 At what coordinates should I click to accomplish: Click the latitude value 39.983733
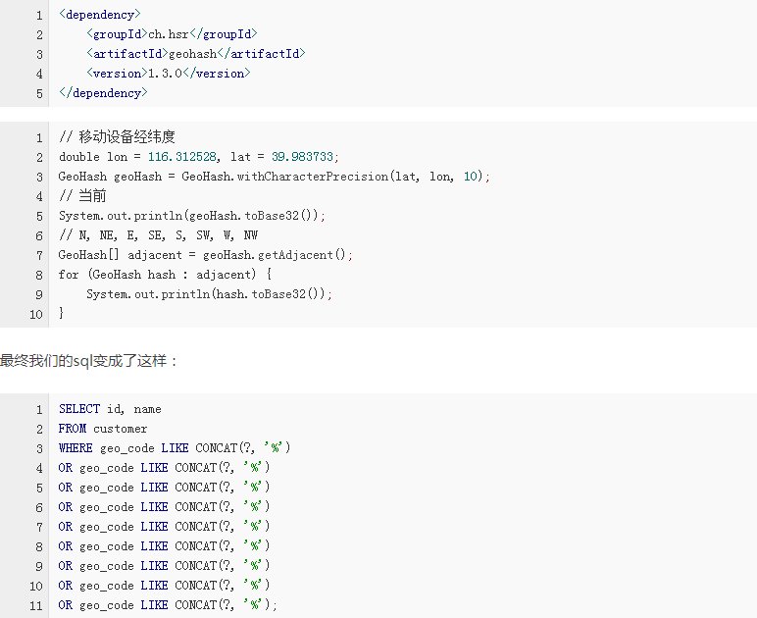pyautogui.click(x=302, y=157)
